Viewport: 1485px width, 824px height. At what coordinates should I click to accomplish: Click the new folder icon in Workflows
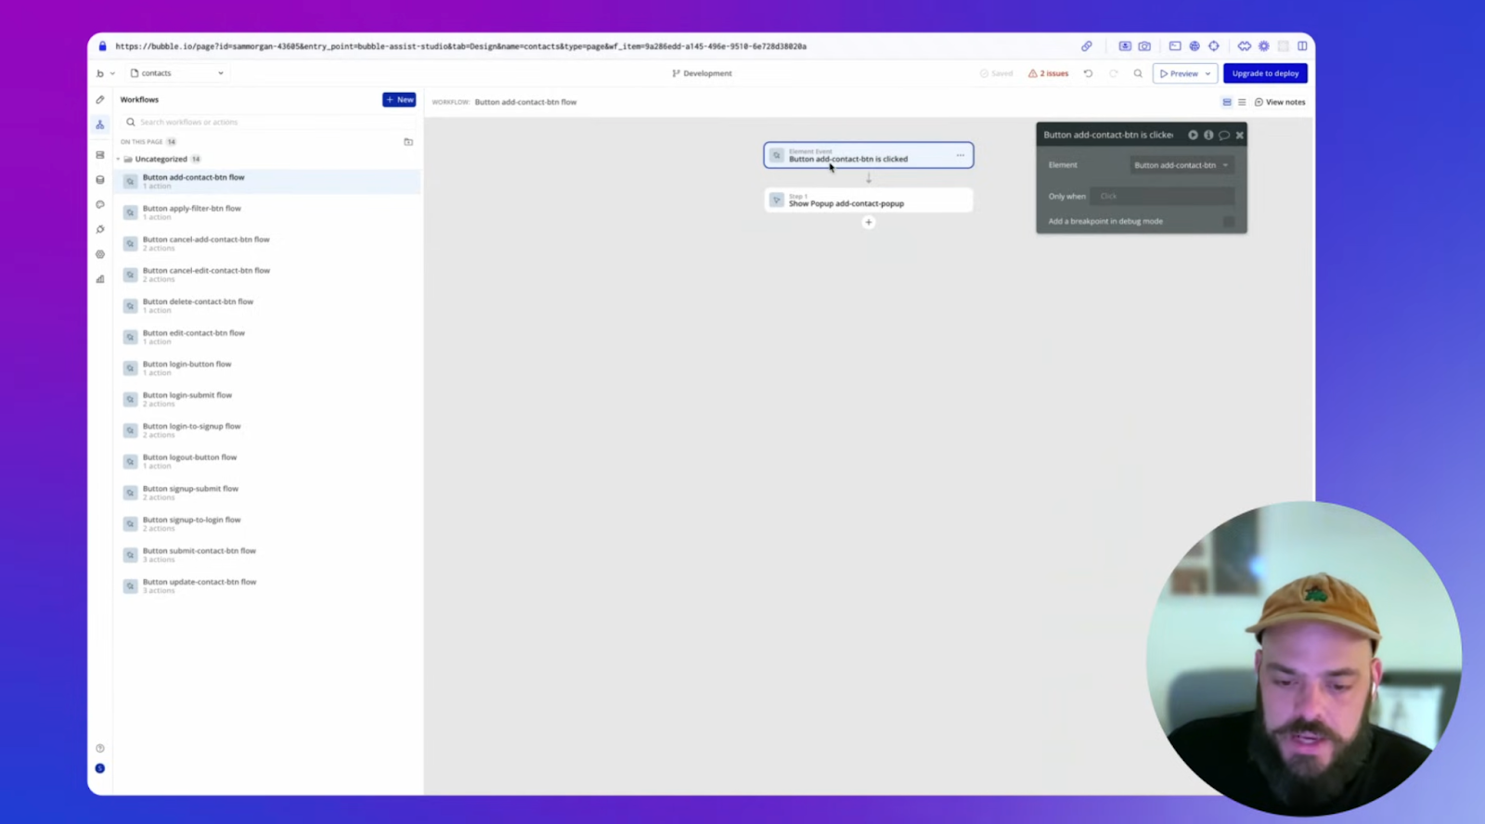click(x=408, y=142)
